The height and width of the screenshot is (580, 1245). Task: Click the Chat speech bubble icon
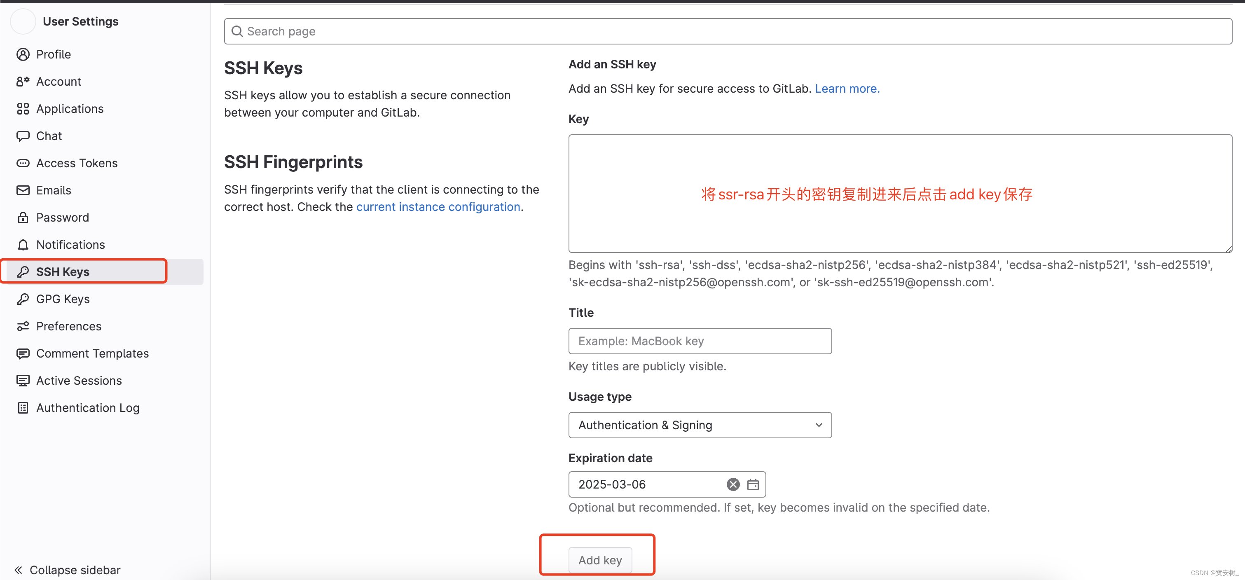tap(23, 136)
